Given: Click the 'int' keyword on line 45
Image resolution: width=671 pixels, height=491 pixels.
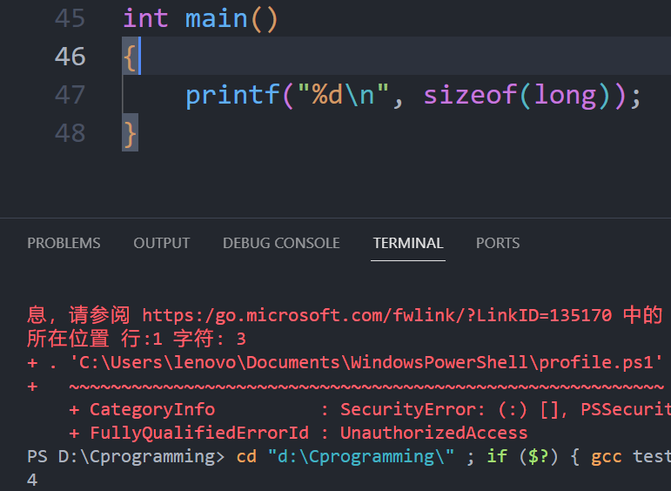Looking at the screenshot, I should pyautogui.click(x=145, y=19).
